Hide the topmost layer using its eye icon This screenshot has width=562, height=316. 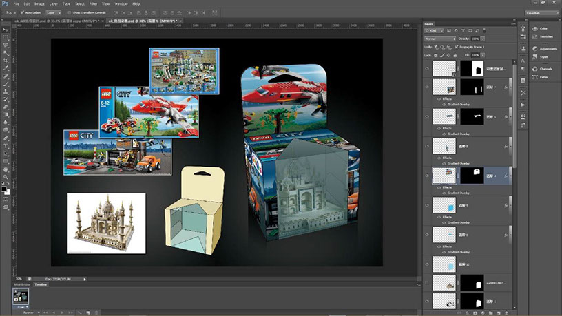[x=428, y=68]
